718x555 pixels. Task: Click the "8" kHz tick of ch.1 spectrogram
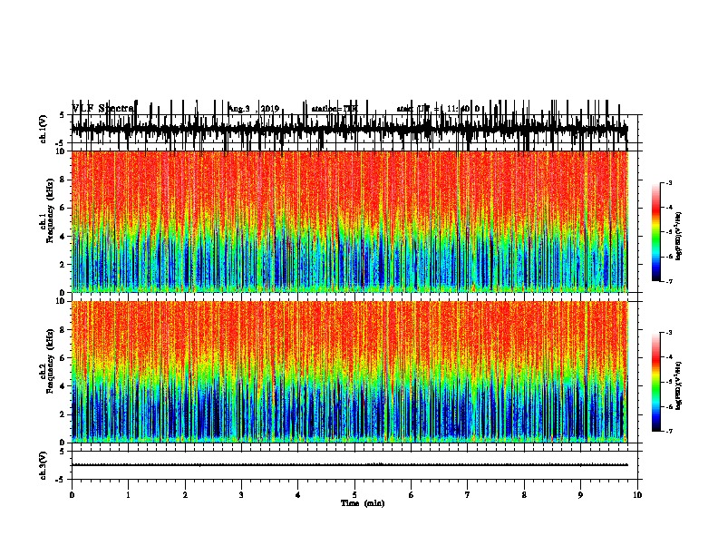tap(63, 180)
